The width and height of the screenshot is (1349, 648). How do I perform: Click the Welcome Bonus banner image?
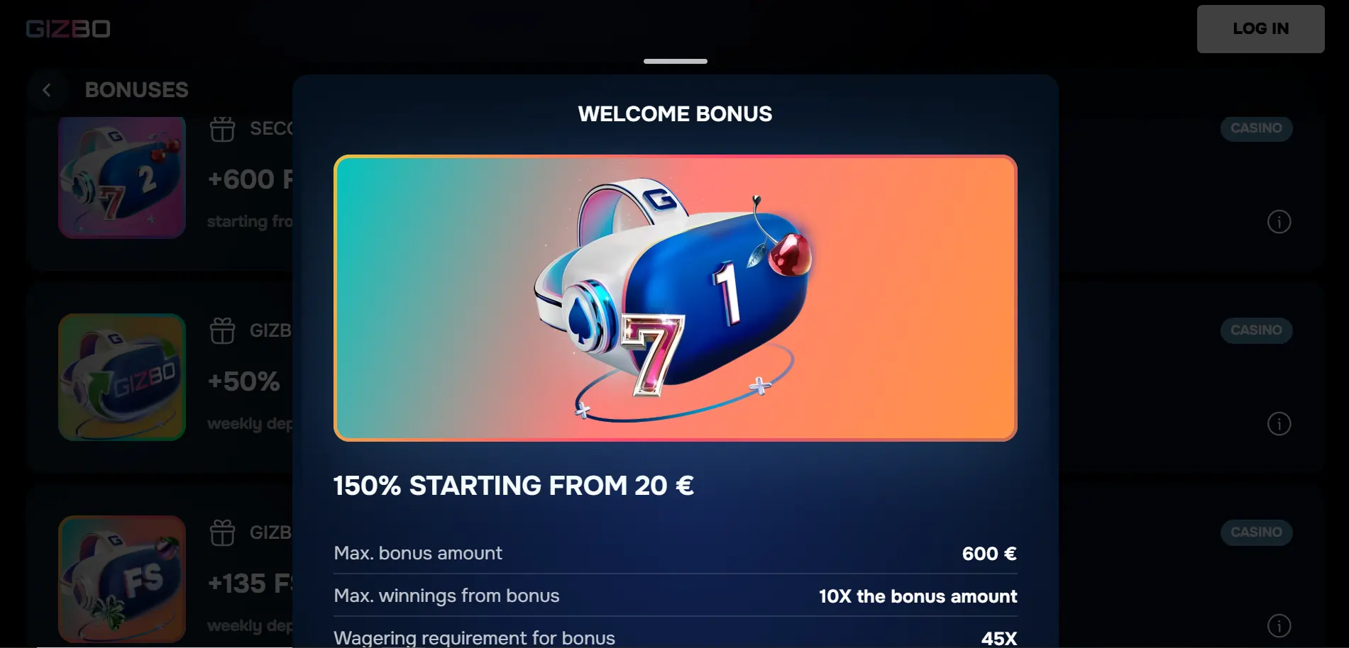(675, 298)
